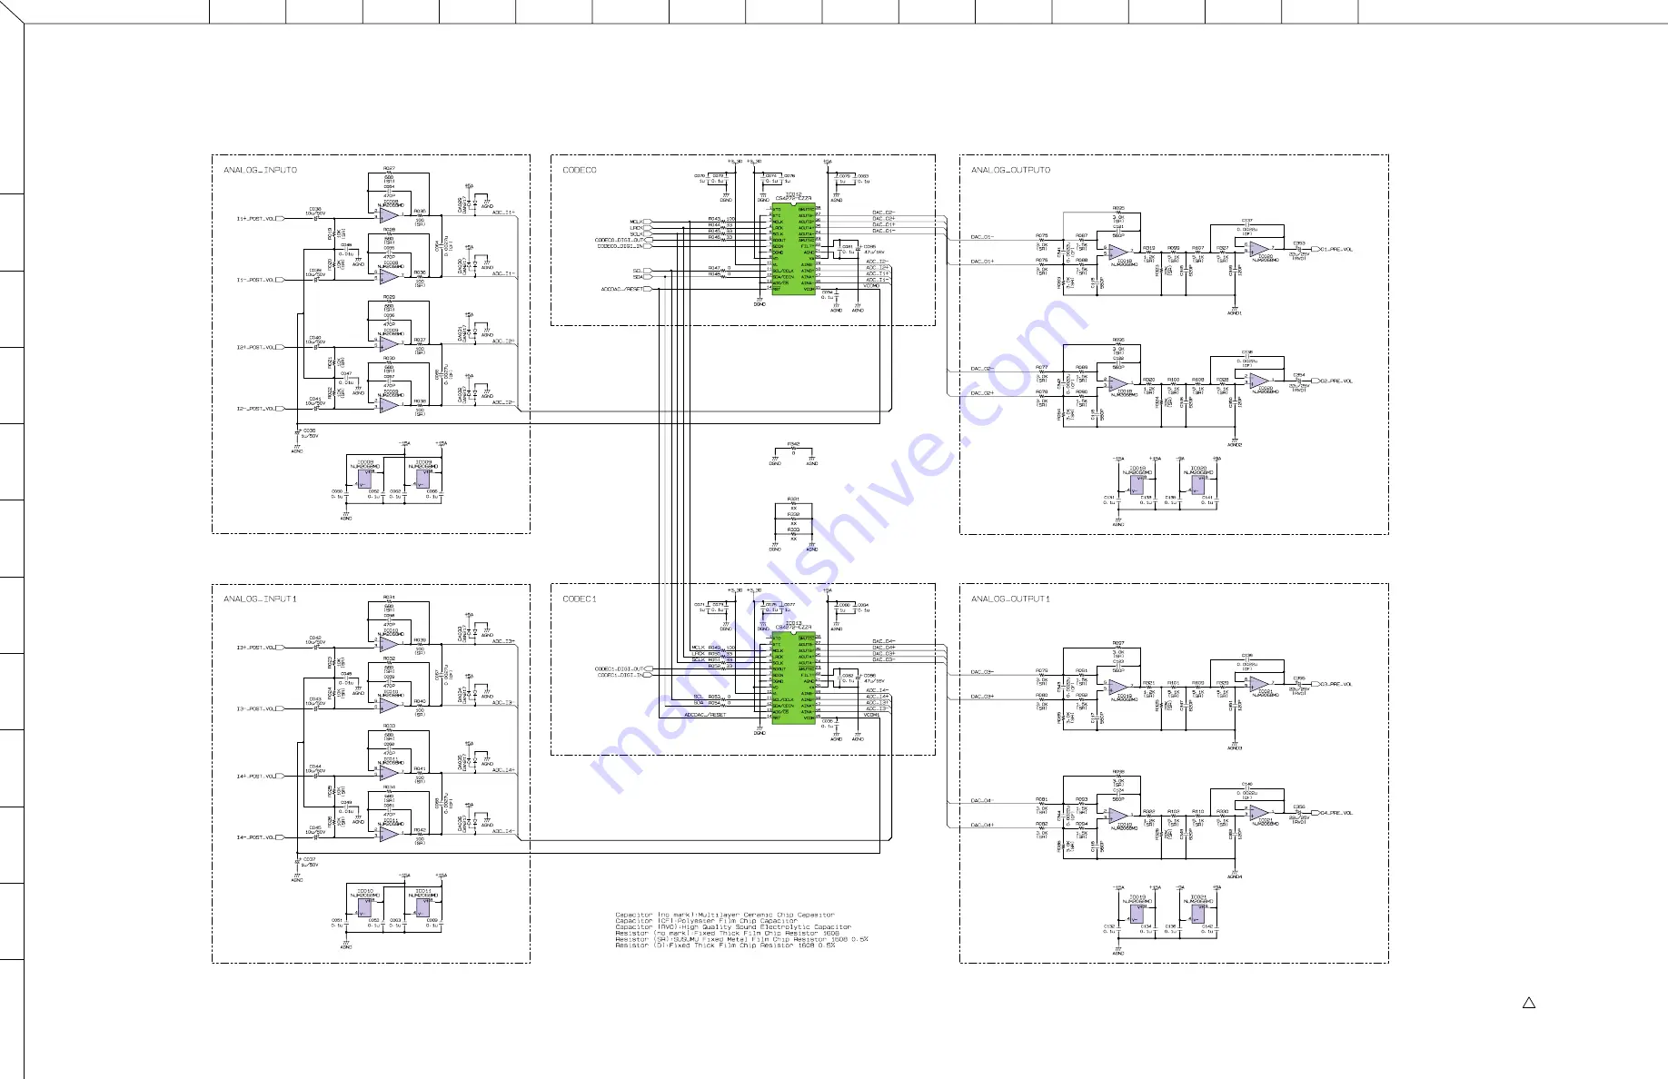Click the CODEC0_DIGI_IN signal label
This screenshot has height=1079, width=1668.
620,246
